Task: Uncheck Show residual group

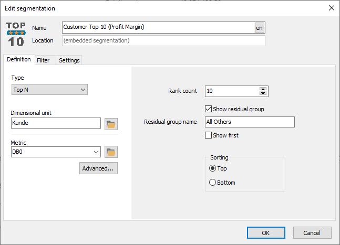Action: coord(209,109)
